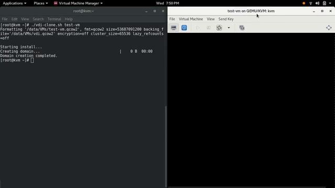Maximize the test-vm window
The width and height of the screenshot is (335, 188).
(322, 11)
